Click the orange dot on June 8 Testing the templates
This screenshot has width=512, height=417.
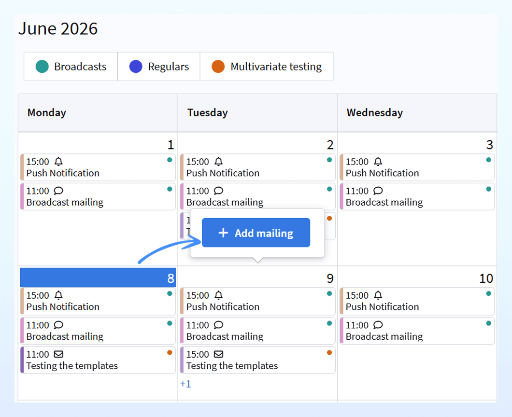pyautogui.click(x=170, y=352)
